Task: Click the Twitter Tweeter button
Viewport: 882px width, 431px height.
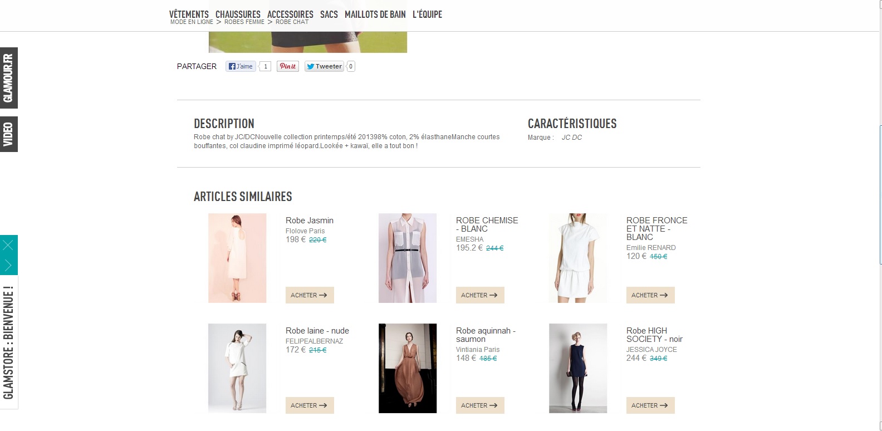Action: point(324,66)
